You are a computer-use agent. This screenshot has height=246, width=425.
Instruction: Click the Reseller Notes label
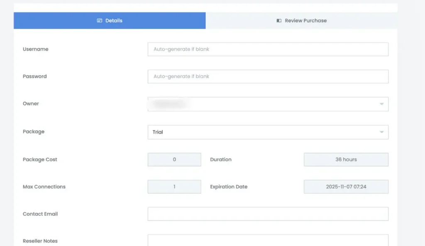click(x=40, y=241)
